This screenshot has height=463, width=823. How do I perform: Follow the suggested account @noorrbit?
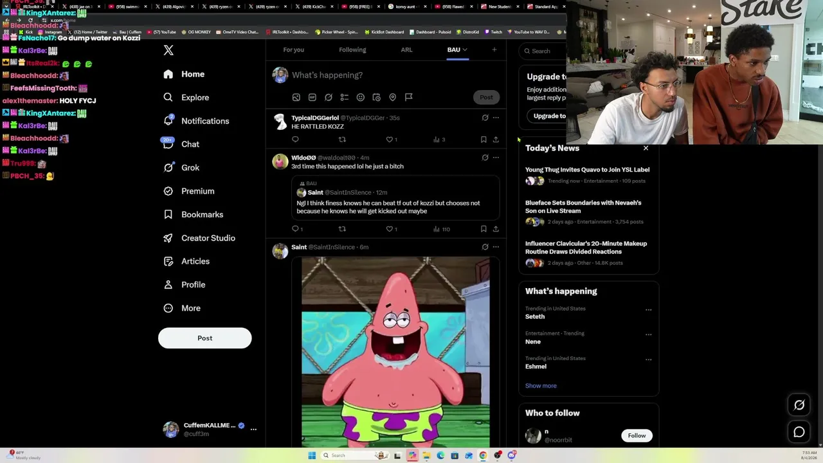pos(637,435)
